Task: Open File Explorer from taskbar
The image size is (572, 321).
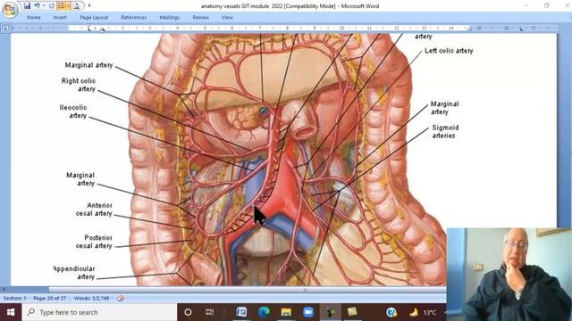Action: tap(286, 312)
